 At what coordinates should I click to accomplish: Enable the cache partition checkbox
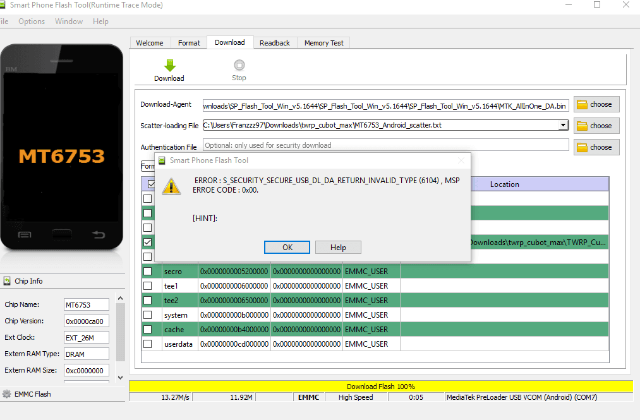pyautogui.click(x=148, y=330)
